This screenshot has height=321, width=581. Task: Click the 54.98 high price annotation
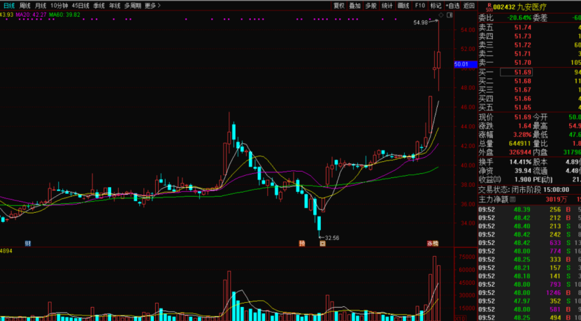[420, 22]
